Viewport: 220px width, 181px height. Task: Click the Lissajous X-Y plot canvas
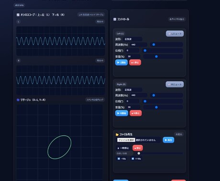coord(60,142)
